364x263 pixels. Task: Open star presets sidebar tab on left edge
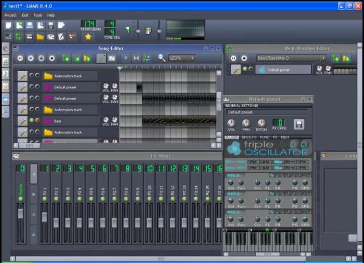[x=6, y=86]
